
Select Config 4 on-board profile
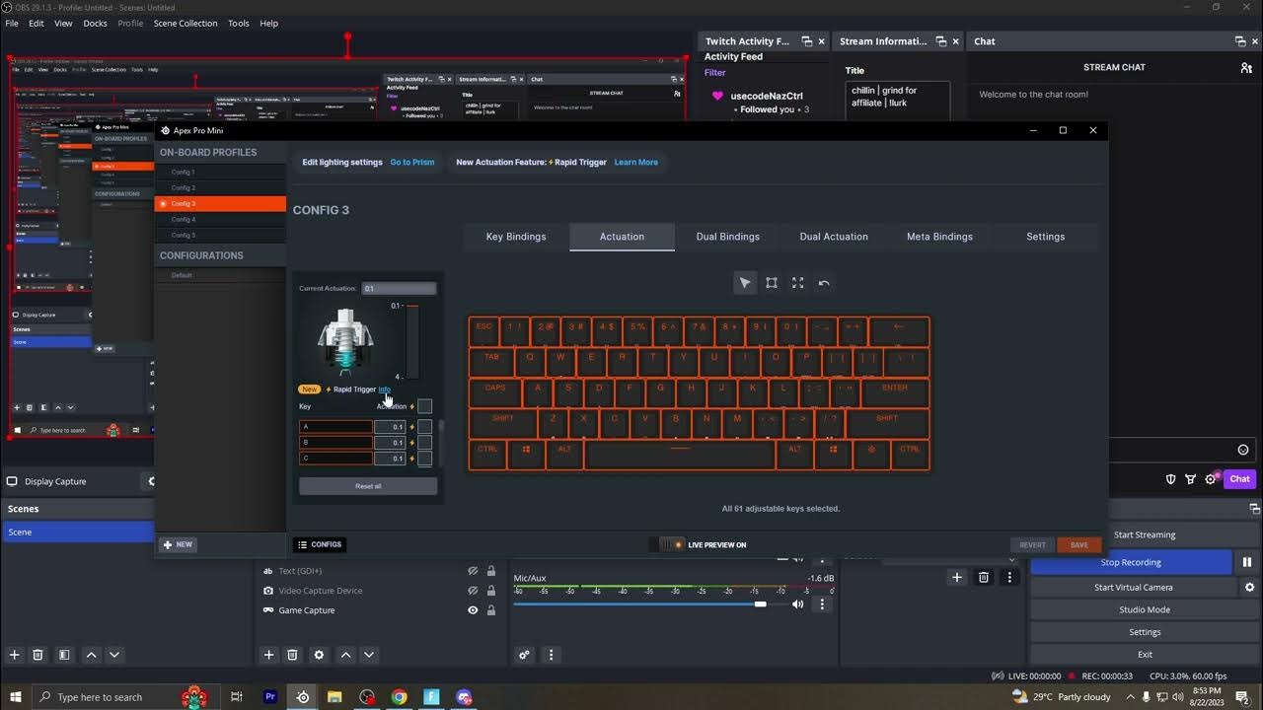pos(220,219)
